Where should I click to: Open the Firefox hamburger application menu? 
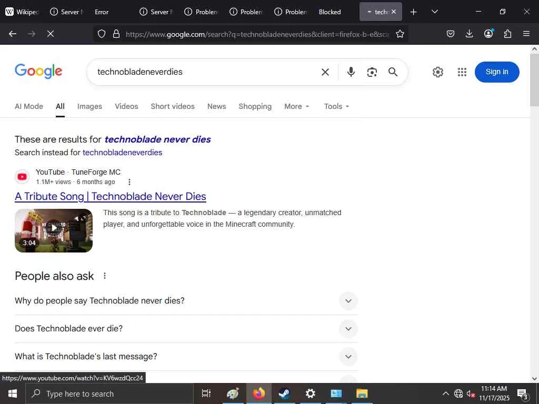[526, 34]
